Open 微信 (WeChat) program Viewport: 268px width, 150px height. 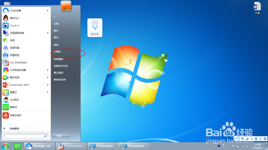tap(26, 40)
